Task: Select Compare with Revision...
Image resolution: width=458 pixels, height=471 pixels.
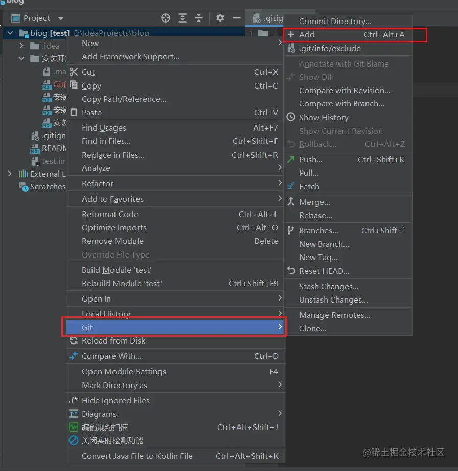Action: [x=348, y=91]
